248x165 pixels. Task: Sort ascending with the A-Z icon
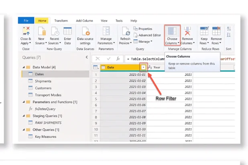(229, 28)
